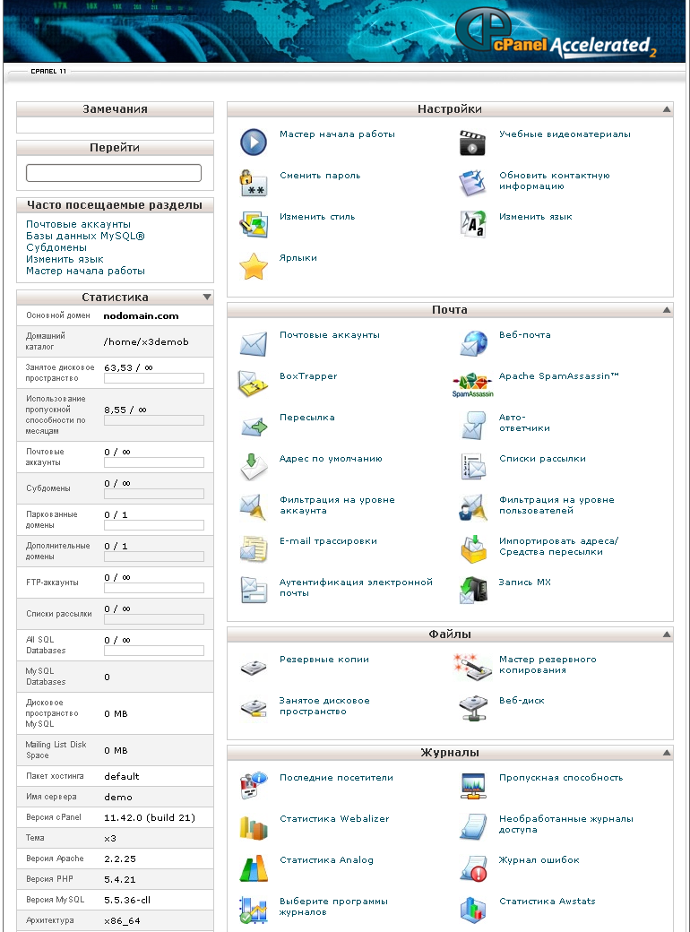Click the change language Aa icon
This screenshot has height=932, width=690.
click(473, 225)
